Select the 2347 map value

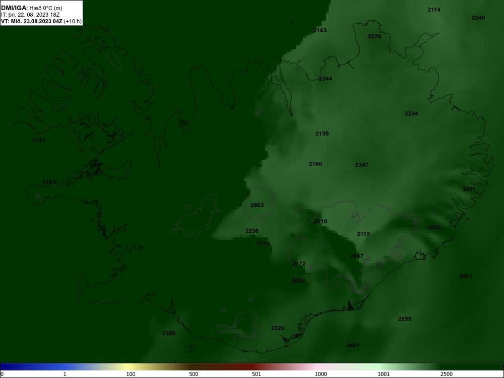point(361,165)
